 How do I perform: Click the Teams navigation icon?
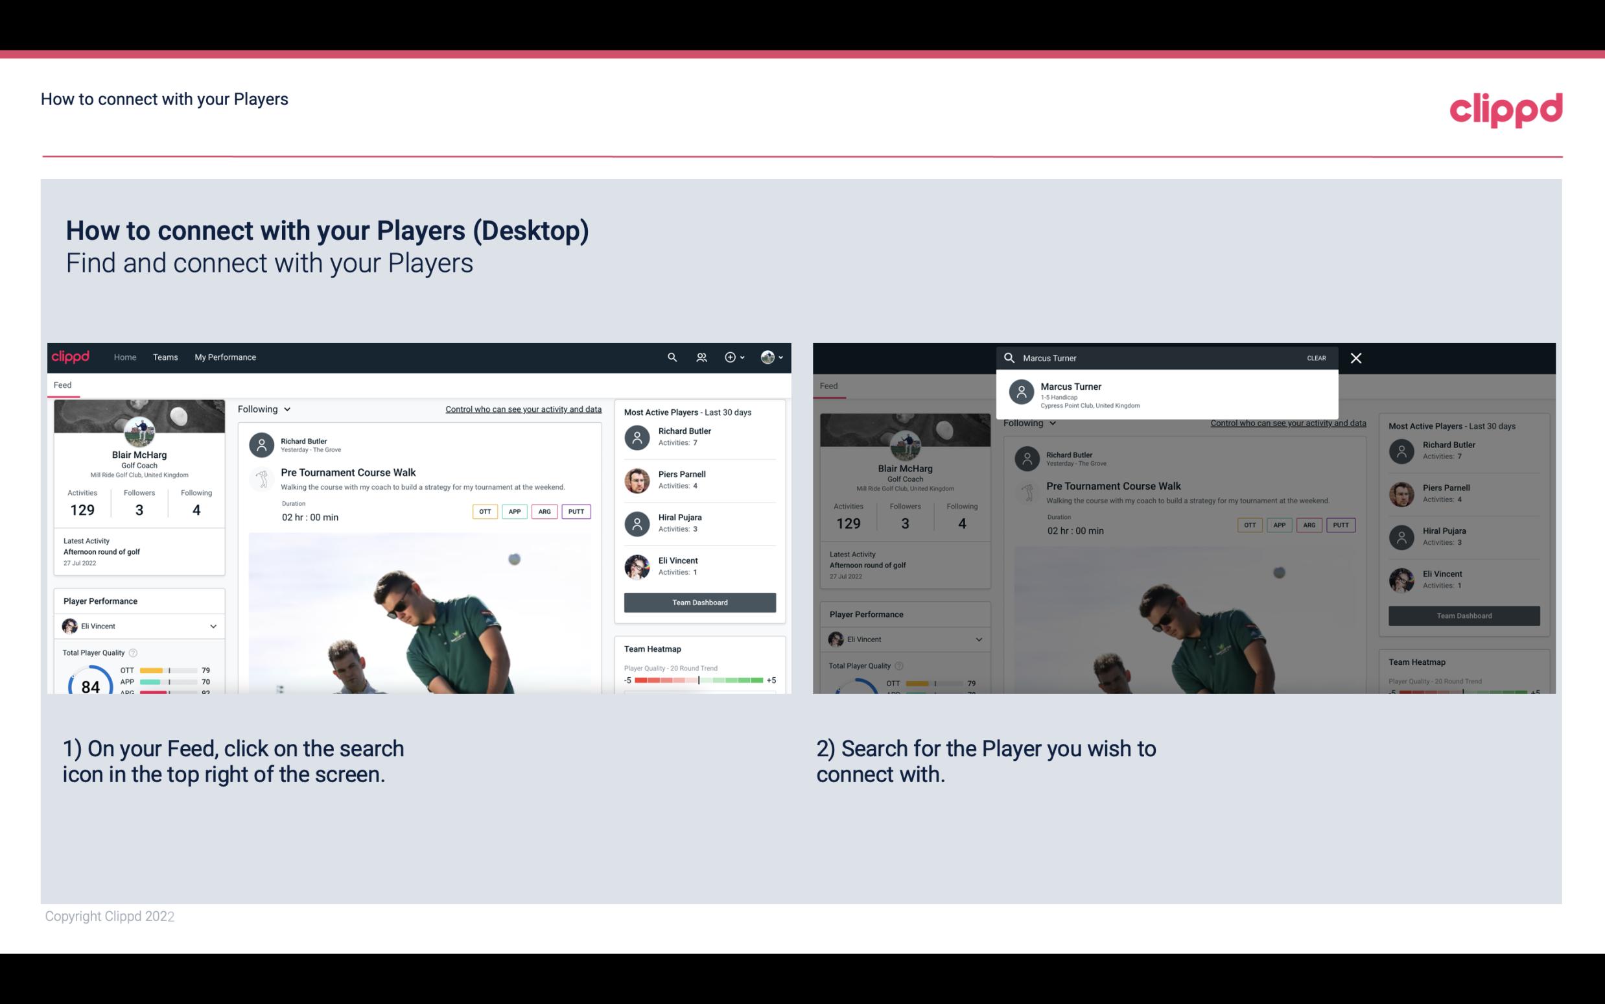(x=164, y=356)
